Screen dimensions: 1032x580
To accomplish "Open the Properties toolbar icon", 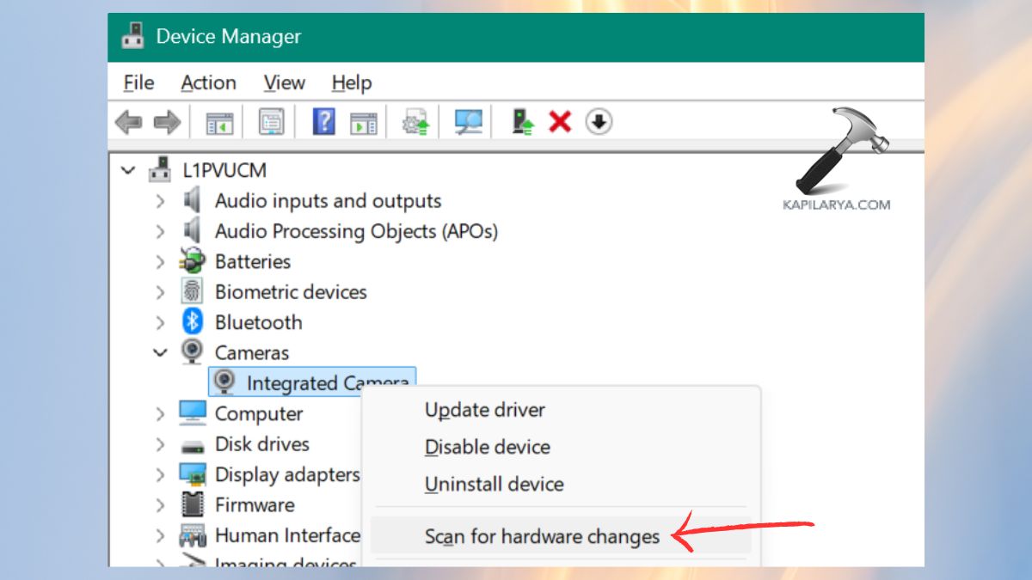I will coord(270,121).
